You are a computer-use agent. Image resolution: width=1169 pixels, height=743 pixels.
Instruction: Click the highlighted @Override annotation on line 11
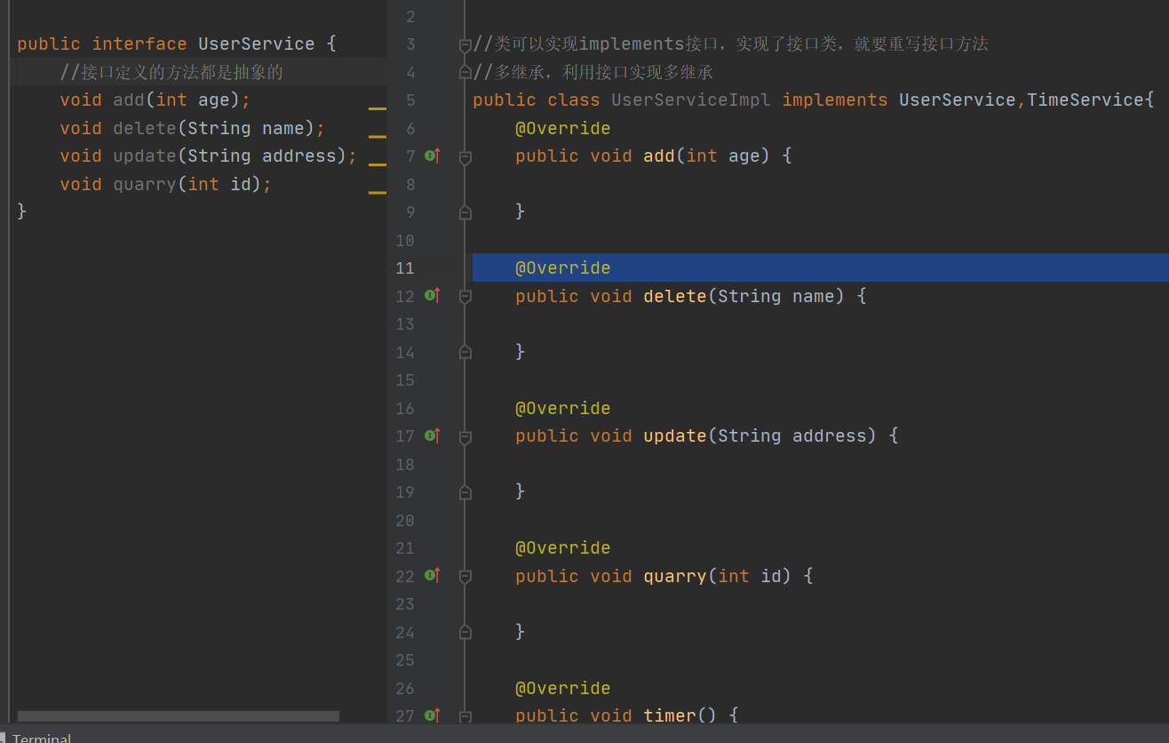tap(563, 268)
